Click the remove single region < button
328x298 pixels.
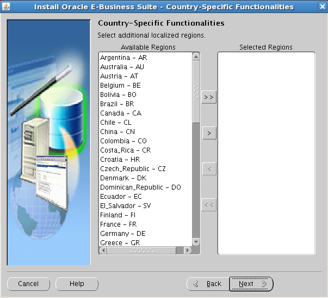coord(209,169)
